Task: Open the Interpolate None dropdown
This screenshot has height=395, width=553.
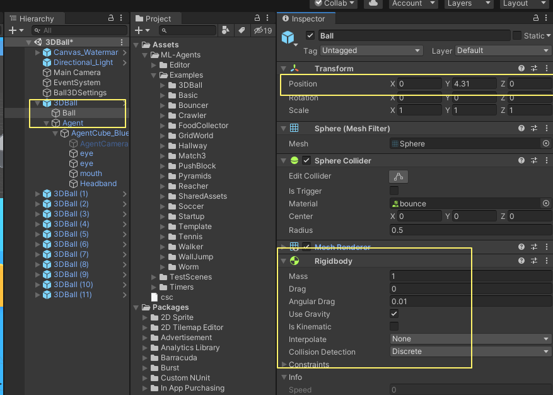Action: [470, 339]
